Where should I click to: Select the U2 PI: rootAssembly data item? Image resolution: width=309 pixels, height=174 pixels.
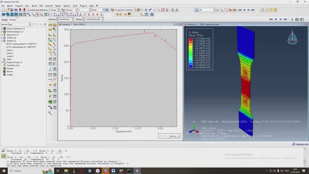21,47
